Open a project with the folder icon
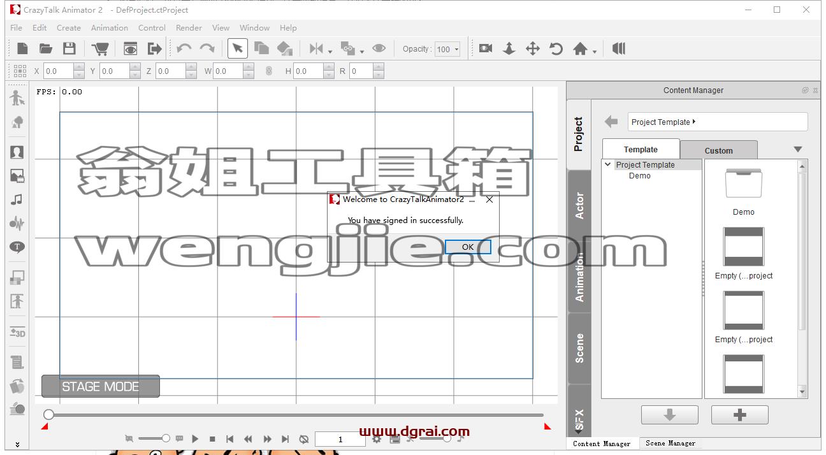Screen dimensions: 826x455 coord(46,48)
